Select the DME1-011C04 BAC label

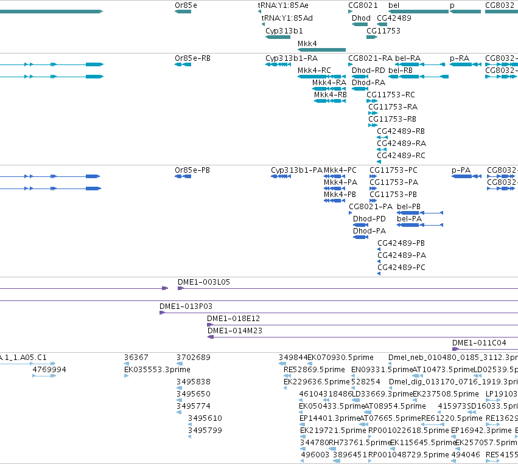coord(479,343)
